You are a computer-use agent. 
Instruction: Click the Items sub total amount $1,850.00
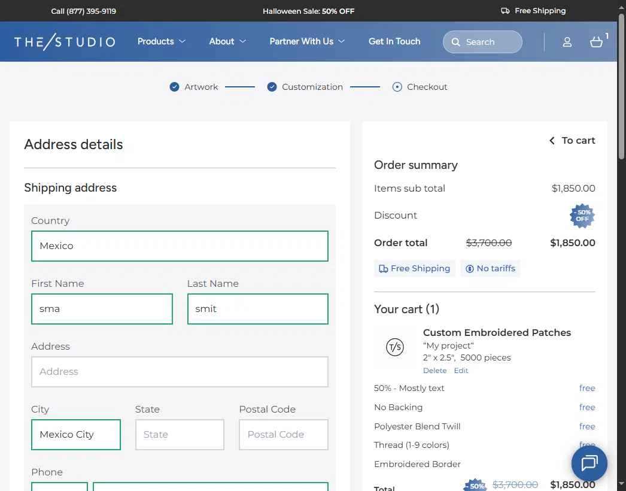click(573, 189)
